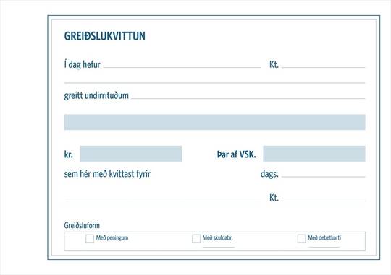Image resolution: width=391 pixels, height=275 pixels.
Task: Click the Greiðsluform label
Action: point(82,225)
